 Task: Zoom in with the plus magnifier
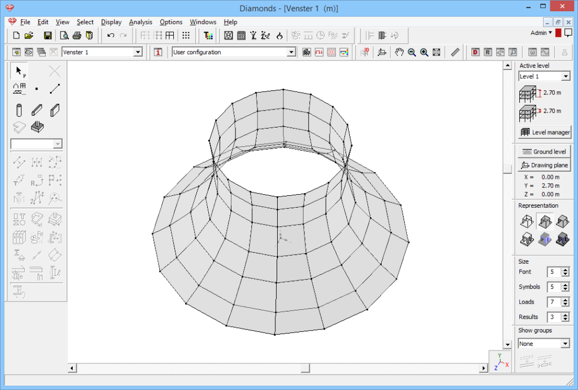pos(424,52)
